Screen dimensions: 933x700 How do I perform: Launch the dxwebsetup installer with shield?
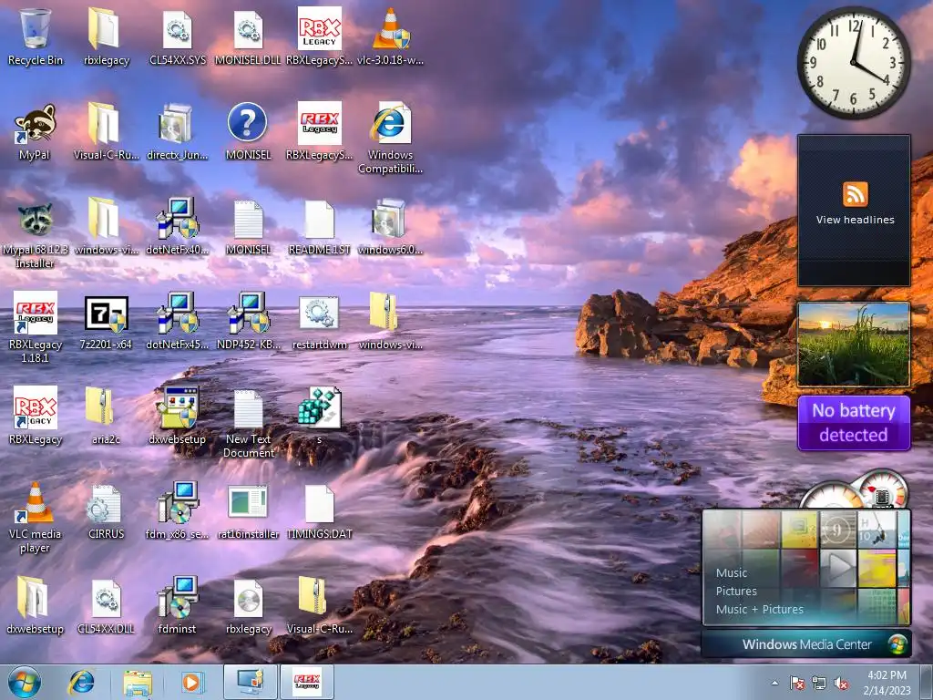tap(178, 416)
